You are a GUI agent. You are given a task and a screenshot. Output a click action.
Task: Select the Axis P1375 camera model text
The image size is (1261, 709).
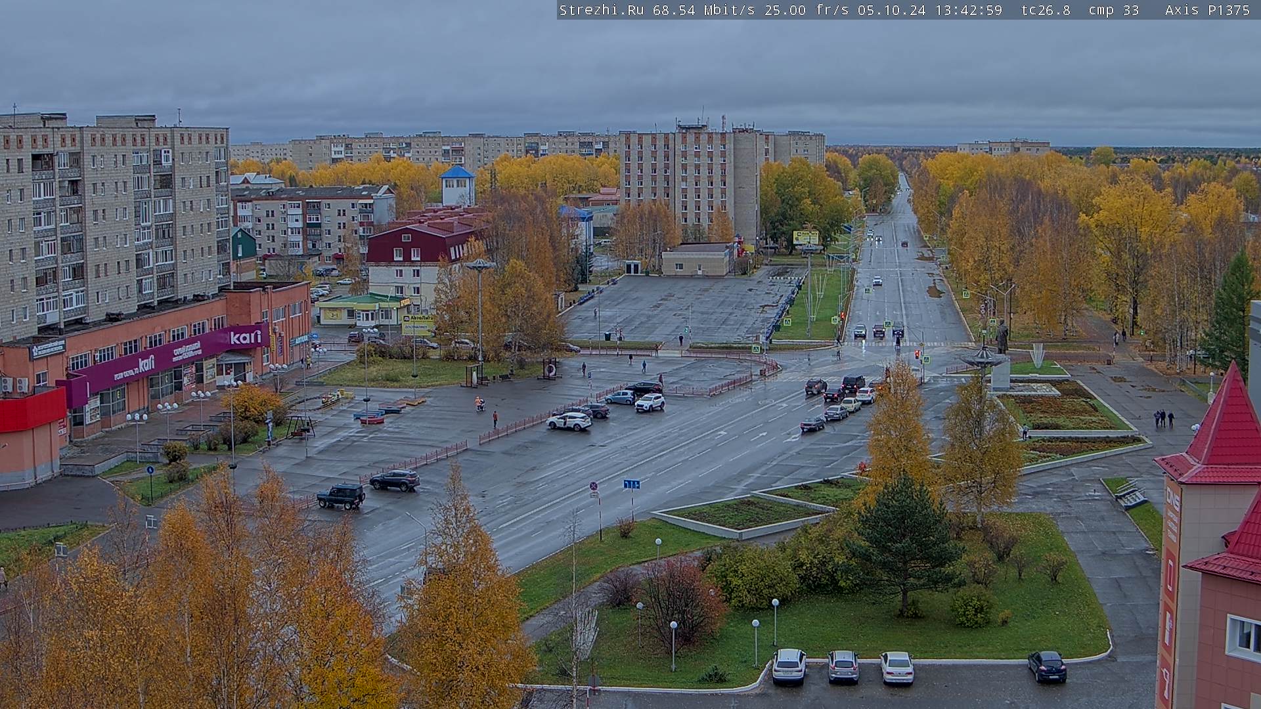click(x=1207, y=10)
